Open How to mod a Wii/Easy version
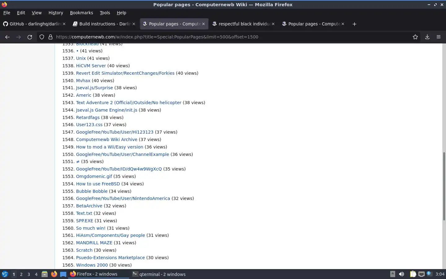Screen dimensions: 446x279 pos(110,147)
